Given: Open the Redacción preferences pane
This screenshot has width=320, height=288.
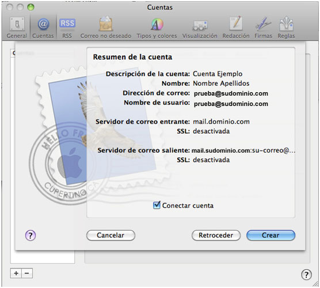Looking at the screenshot, I should [236, 28].
